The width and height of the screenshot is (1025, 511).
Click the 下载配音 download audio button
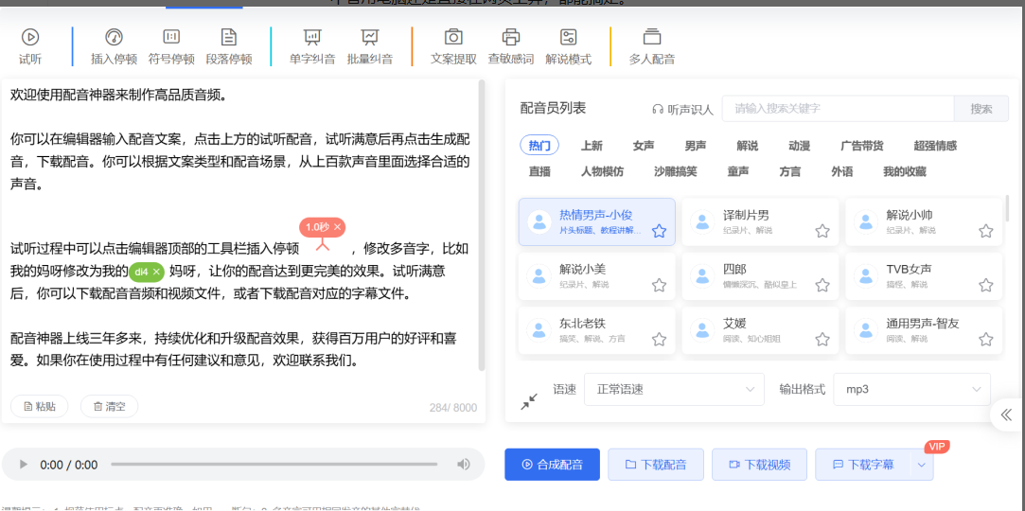pyautogui.click(x=656, y=465)
